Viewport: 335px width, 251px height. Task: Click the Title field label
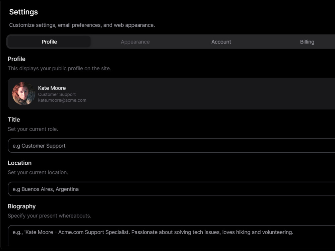click(14, 119)
